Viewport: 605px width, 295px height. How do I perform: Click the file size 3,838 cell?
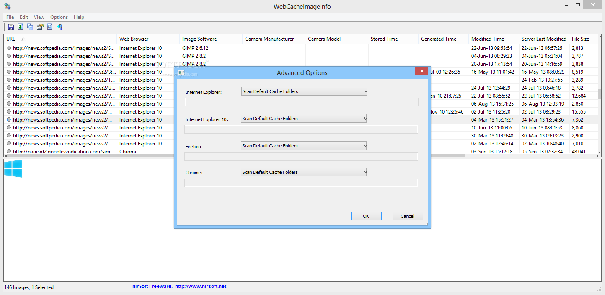tap(577, 64)
